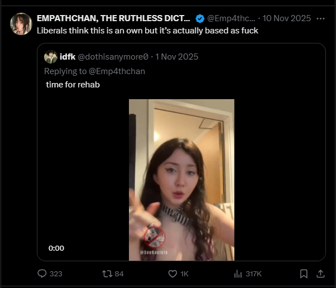Bookmark this post
Image resolution: width=336 pixels, height=288 pixels.
[304, 274]
